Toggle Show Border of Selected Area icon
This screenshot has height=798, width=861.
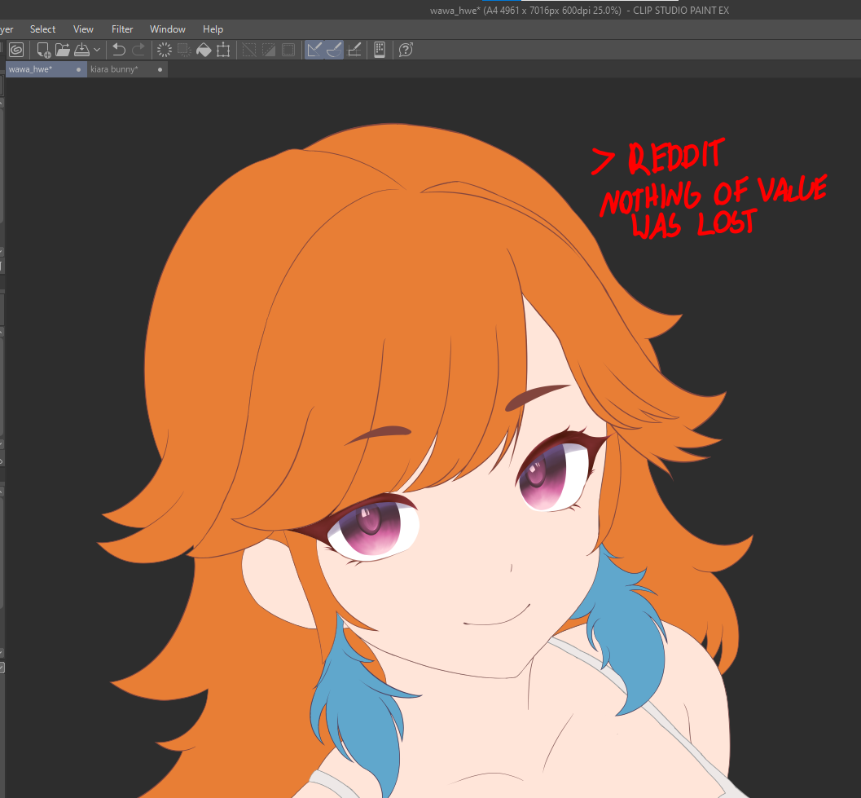(288, 50)
